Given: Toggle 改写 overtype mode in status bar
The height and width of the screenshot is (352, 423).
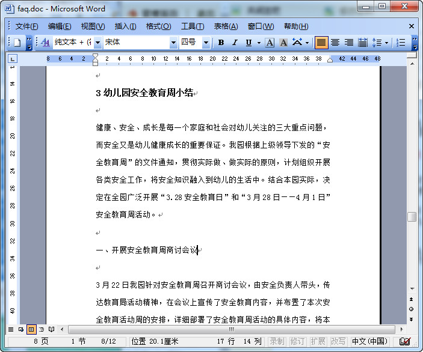Looking at the screenshot, I should click(338, 342).
